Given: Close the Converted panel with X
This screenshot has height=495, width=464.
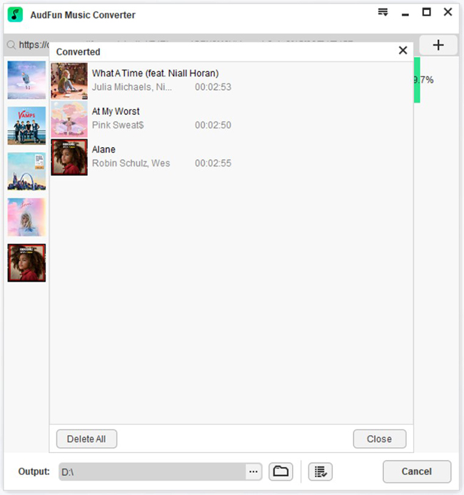Looking at the screenshot, I should pyautogui.click(x=403, y=51).
